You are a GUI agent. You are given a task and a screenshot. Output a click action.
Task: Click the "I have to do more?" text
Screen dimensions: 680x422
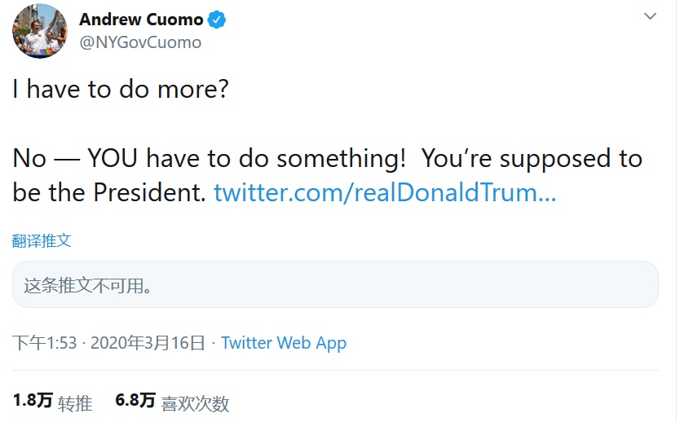(121, 89)
